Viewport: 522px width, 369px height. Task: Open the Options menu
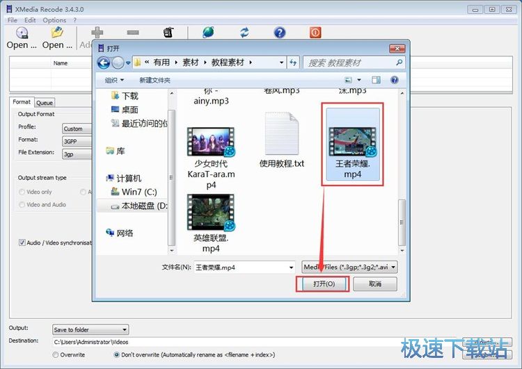coord(54,20)
